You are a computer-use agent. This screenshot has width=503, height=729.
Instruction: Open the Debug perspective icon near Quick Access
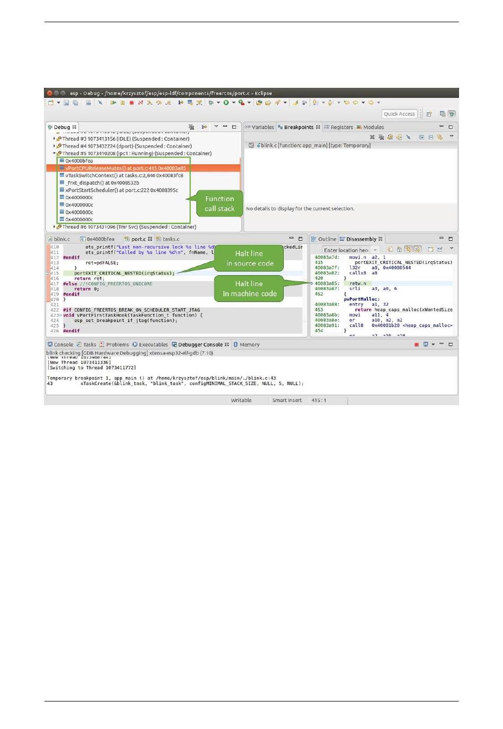pos(452,114)
